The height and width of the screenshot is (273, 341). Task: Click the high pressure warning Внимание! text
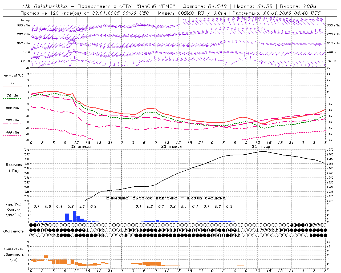166,198
